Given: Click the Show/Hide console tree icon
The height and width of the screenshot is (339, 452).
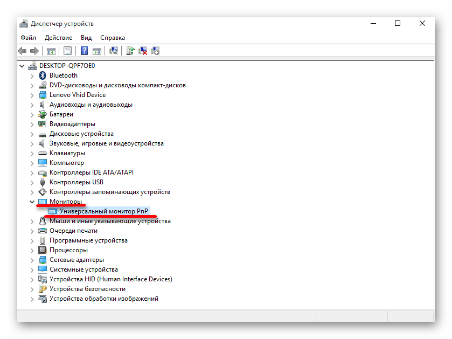Looking at the screenshot, I should click(51, 51).
